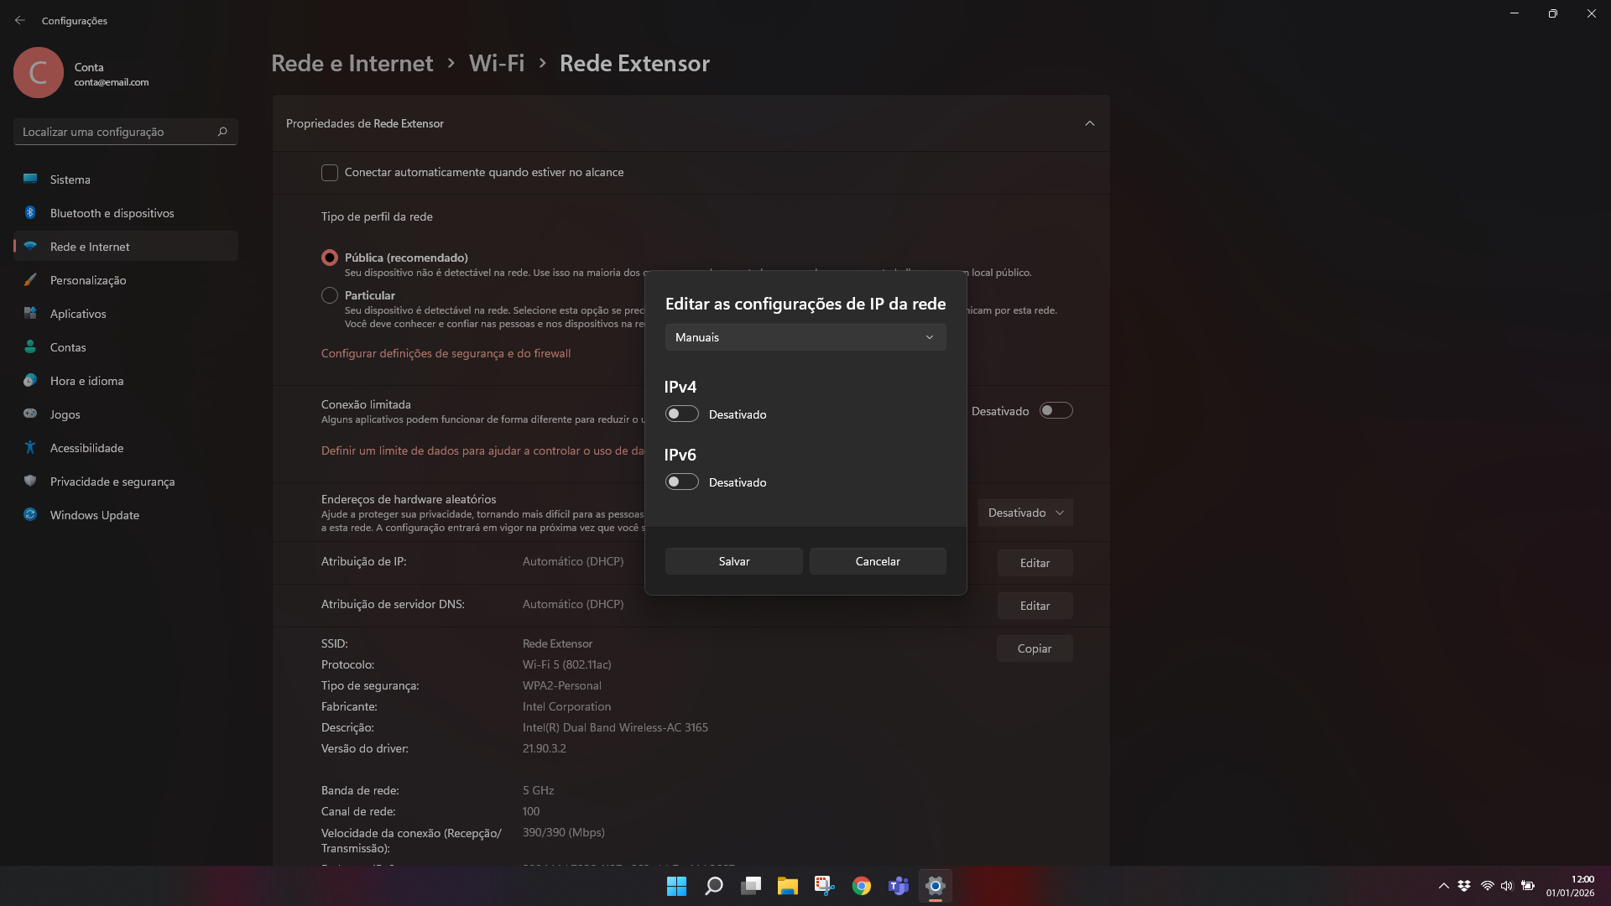Click the search magnifier icon in the settings box
Screen dimensions: 1611x906
point(222,132)
